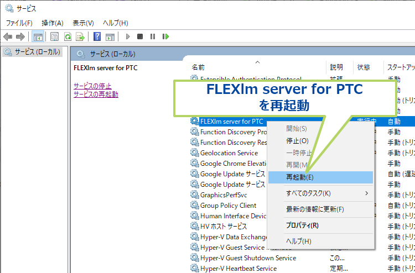Open the 表示(V) menu
The height and width of the screenshot is (273, 415).
[x=83, y=23]
